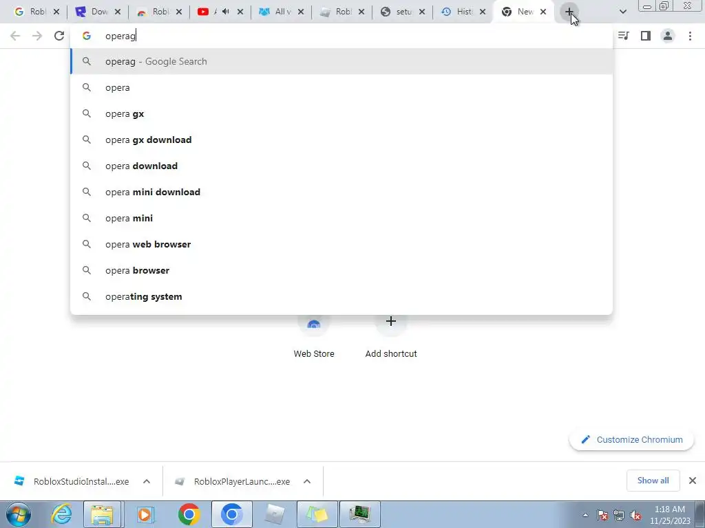This screenshot has height=528, width=705.
Task: Click the Action Center flag icon
Action: coord(602,515)
